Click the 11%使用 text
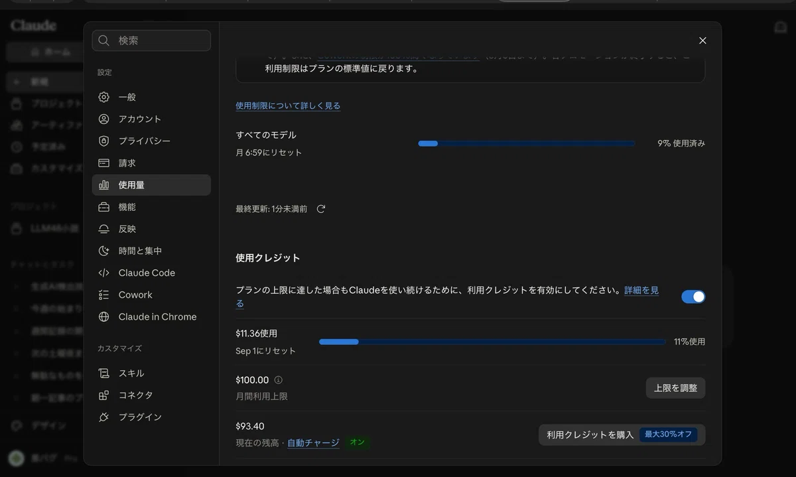 coord(689,342)
